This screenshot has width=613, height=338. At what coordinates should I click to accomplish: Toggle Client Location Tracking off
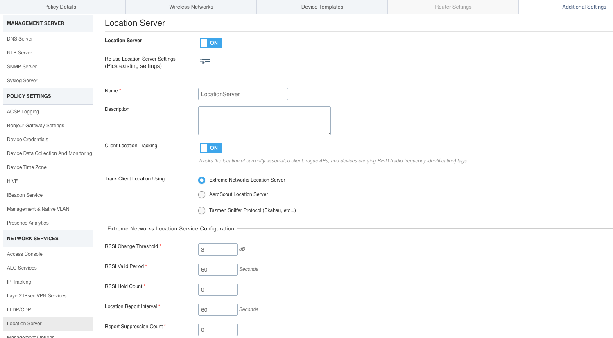pyautogui.click(x=211, y=148)
